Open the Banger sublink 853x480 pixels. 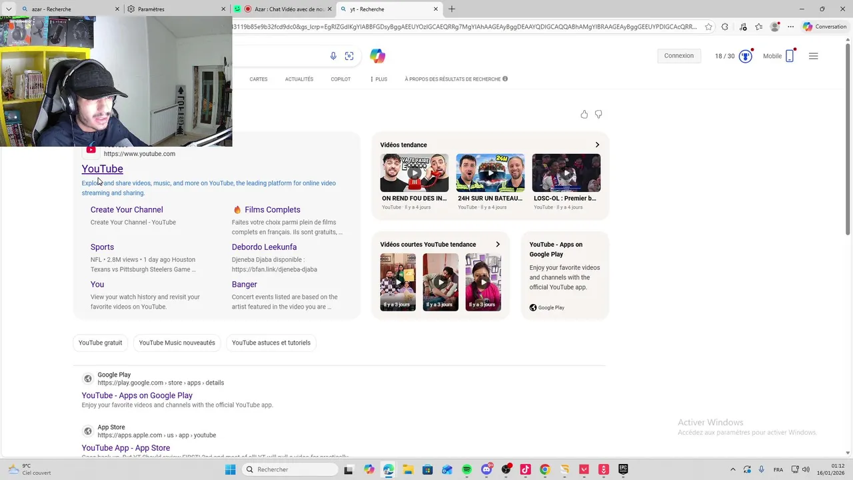(245, 284)
